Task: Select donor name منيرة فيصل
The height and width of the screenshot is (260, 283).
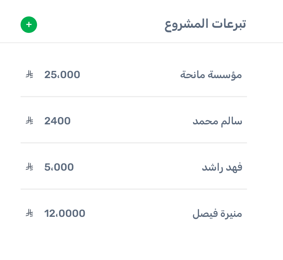Action: [x=217, y=214]
